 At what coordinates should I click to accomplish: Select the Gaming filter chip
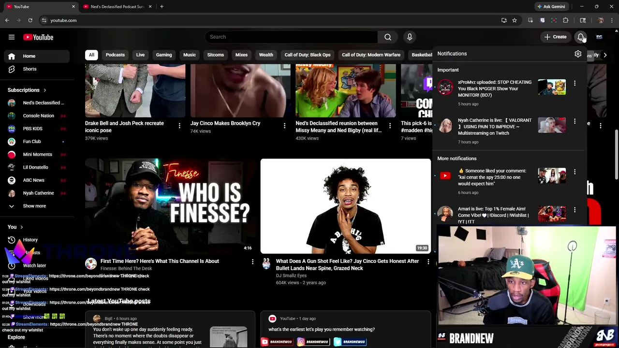[x=164, y=55]
